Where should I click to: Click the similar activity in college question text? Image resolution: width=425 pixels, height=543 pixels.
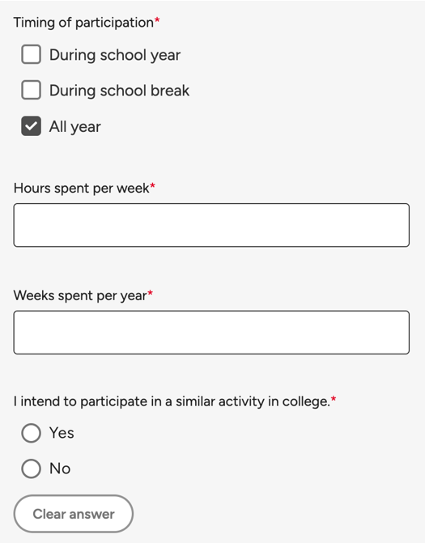[x=172, y=401]
